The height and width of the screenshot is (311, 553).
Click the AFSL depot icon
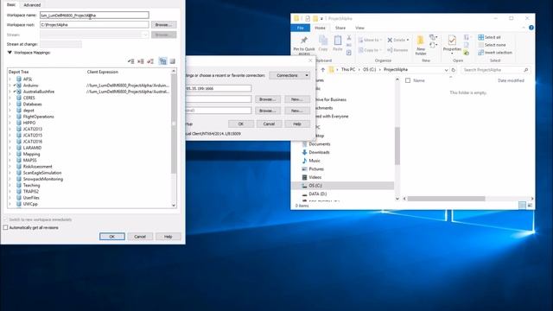[x=19, y=79]
